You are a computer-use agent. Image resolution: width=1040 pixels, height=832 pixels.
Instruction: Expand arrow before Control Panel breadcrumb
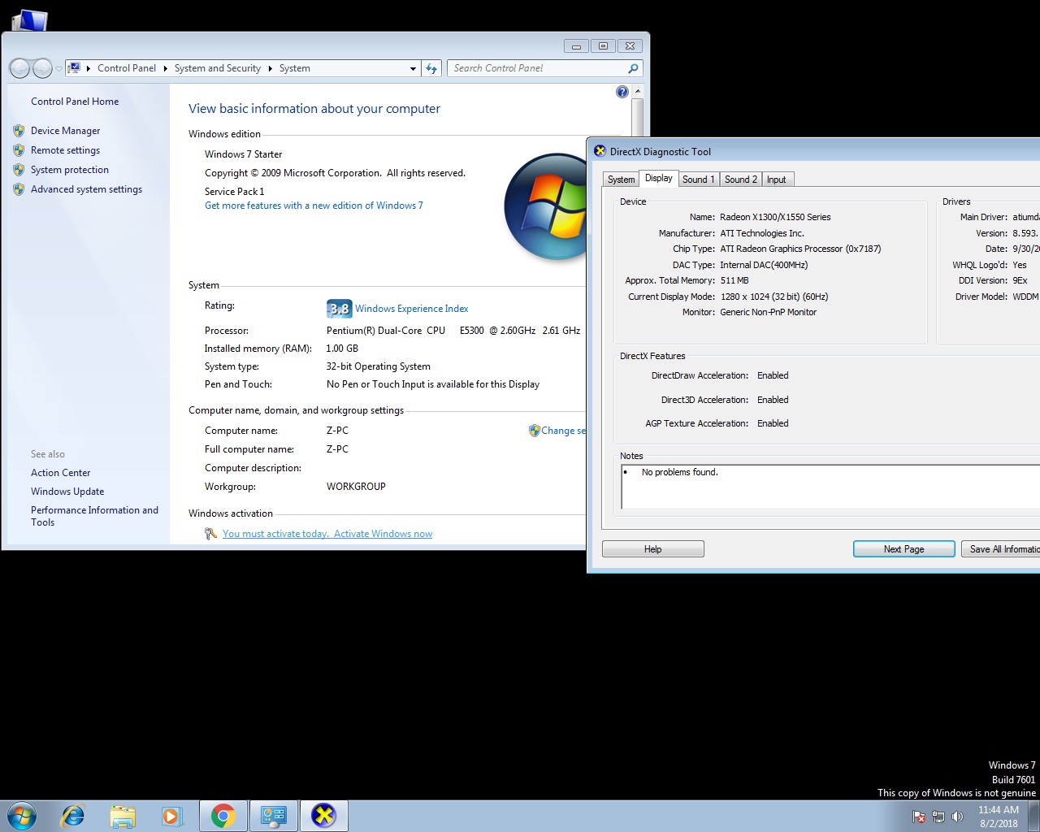point(89,68)
